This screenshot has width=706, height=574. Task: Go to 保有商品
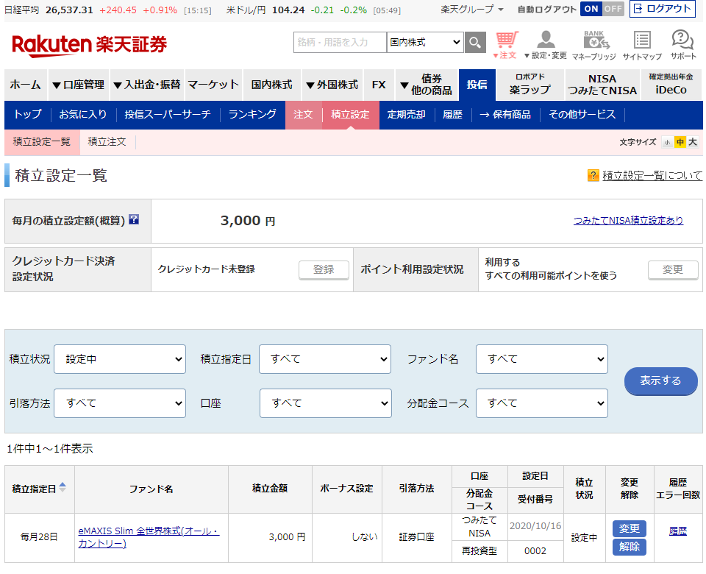pos(504,115)
